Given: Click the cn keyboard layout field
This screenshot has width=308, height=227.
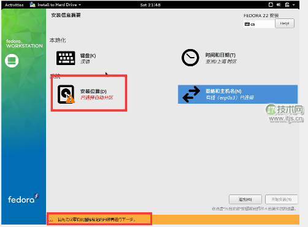Looking at the screenshot, I should [x=259, y=24].
